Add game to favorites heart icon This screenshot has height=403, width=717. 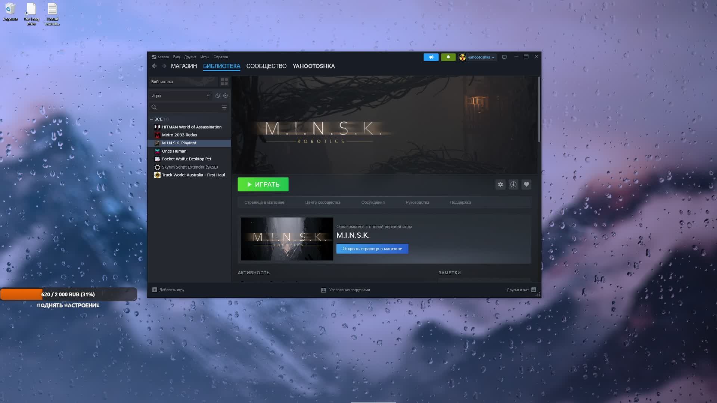527,184
